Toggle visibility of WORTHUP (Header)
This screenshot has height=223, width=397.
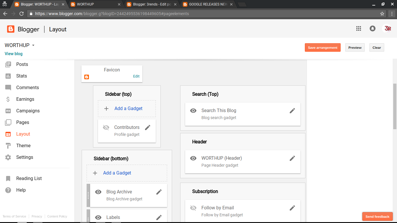pyautogui.click(x=193, y=158)
